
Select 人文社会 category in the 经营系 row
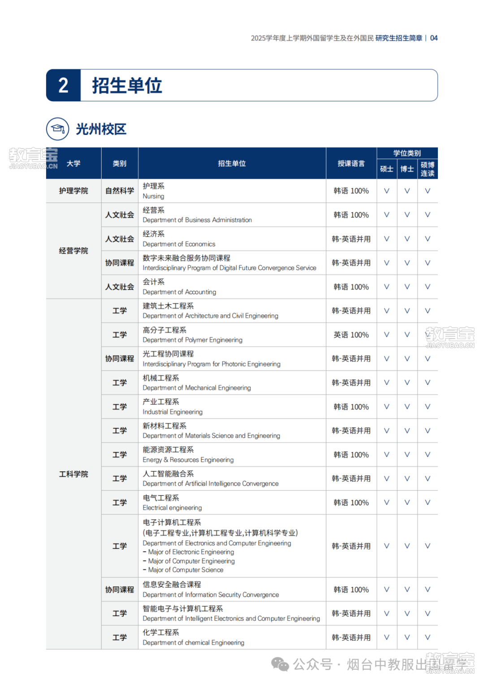(x=120, y=215)
